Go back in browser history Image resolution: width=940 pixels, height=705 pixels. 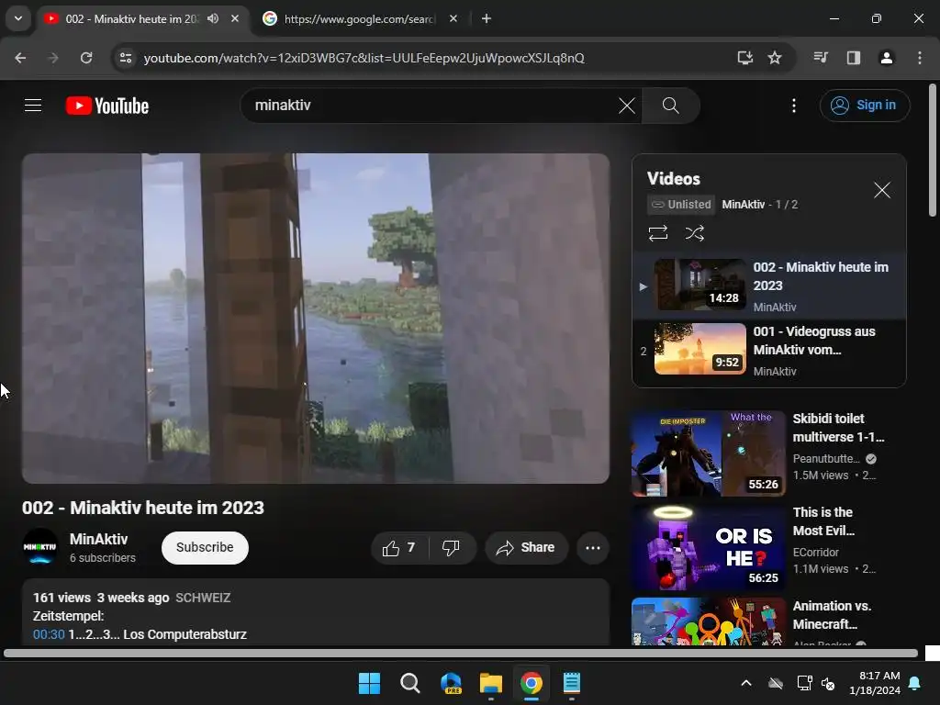tap(20, 58)
